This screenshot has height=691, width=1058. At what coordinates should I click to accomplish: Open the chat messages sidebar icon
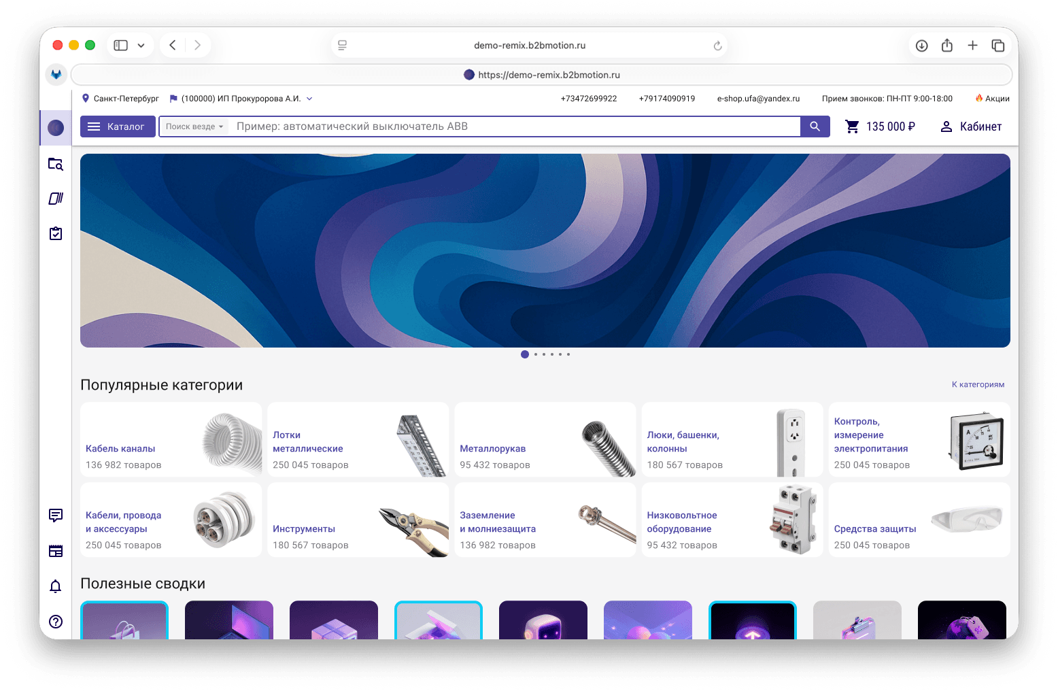56,516
